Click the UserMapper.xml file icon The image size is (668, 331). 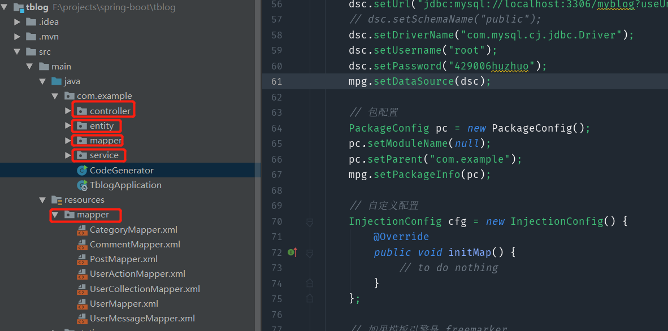(82, 304)
